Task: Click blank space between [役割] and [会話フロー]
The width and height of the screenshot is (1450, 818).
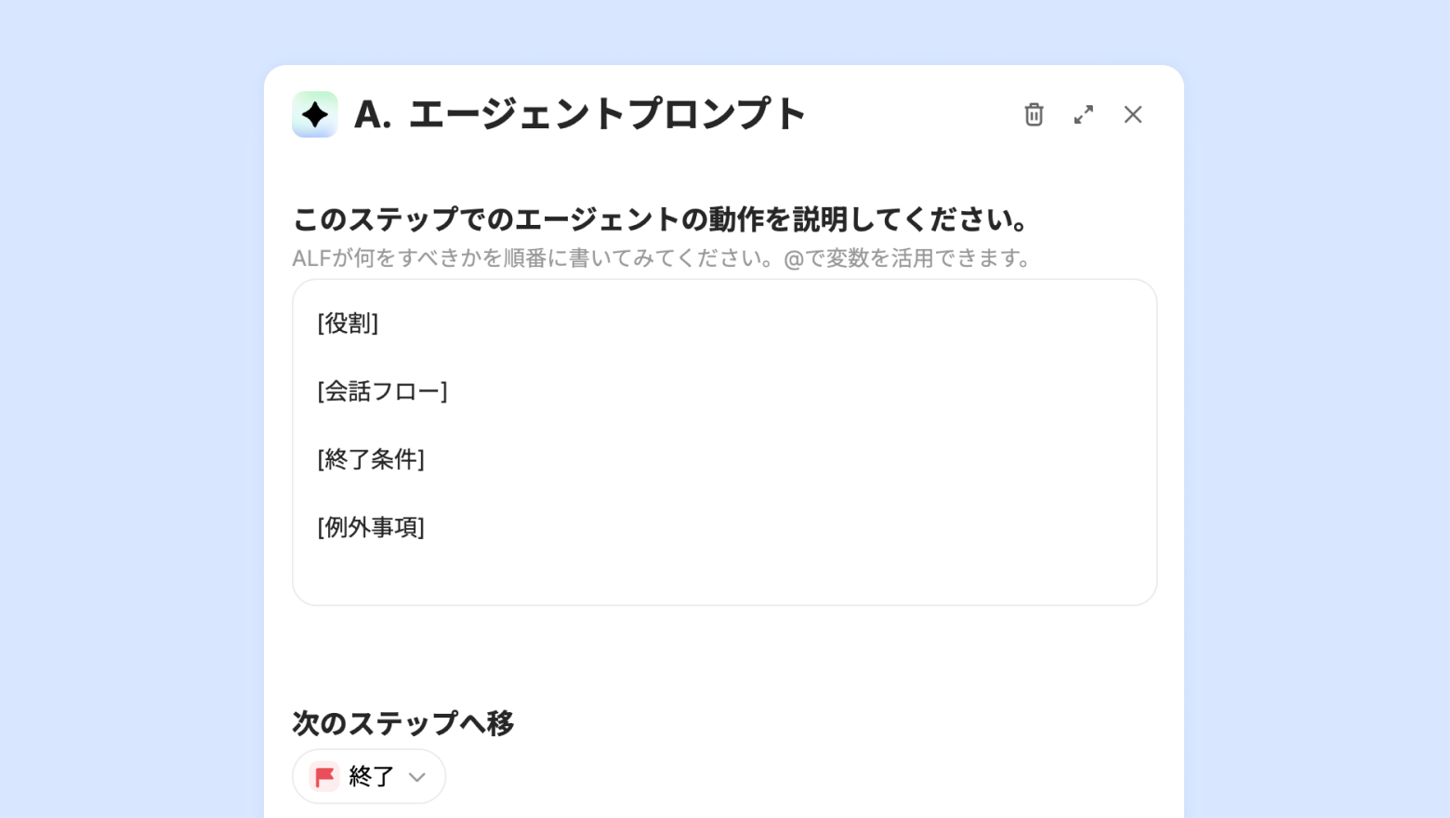Action: [x=725, y=357]
